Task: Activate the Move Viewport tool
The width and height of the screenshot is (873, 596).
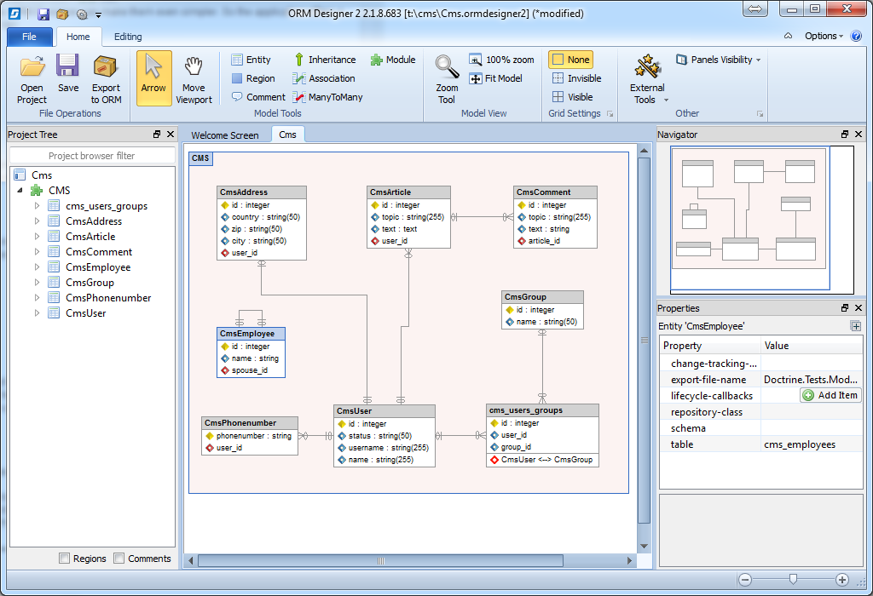Action: tap(194, 79)
